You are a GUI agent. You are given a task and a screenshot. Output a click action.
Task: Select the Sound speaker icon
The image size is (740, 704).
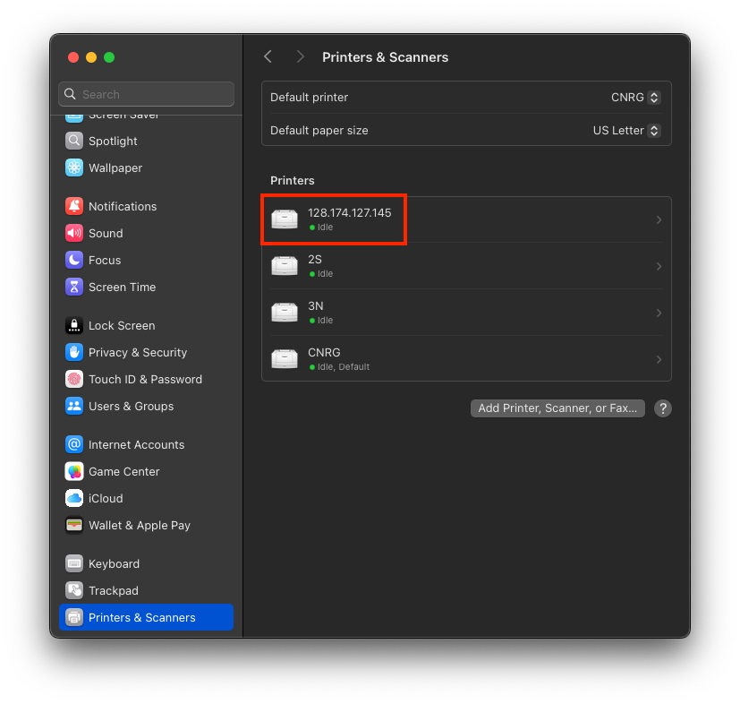point(74,233)
